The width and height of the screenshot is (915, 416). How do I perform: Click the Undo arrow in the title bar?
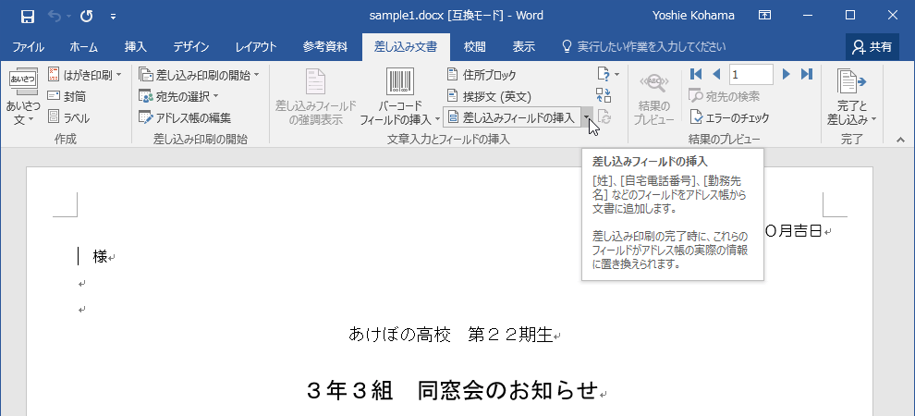pyautogui.click(x=55, y=17)
